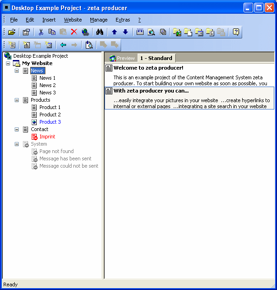
Task: Click the blue down arrow icon
Action: pyautogui.click(x=126, y=32)
